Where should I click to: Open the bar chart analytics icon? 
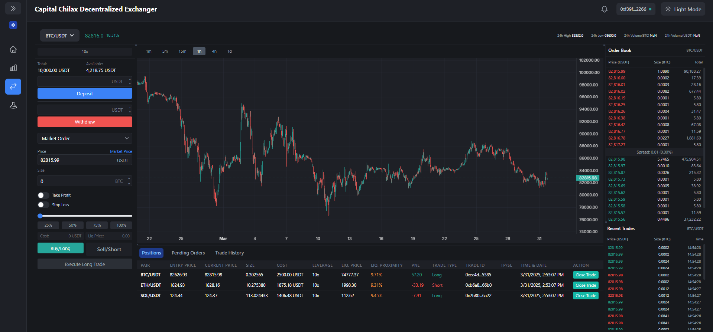13,68
